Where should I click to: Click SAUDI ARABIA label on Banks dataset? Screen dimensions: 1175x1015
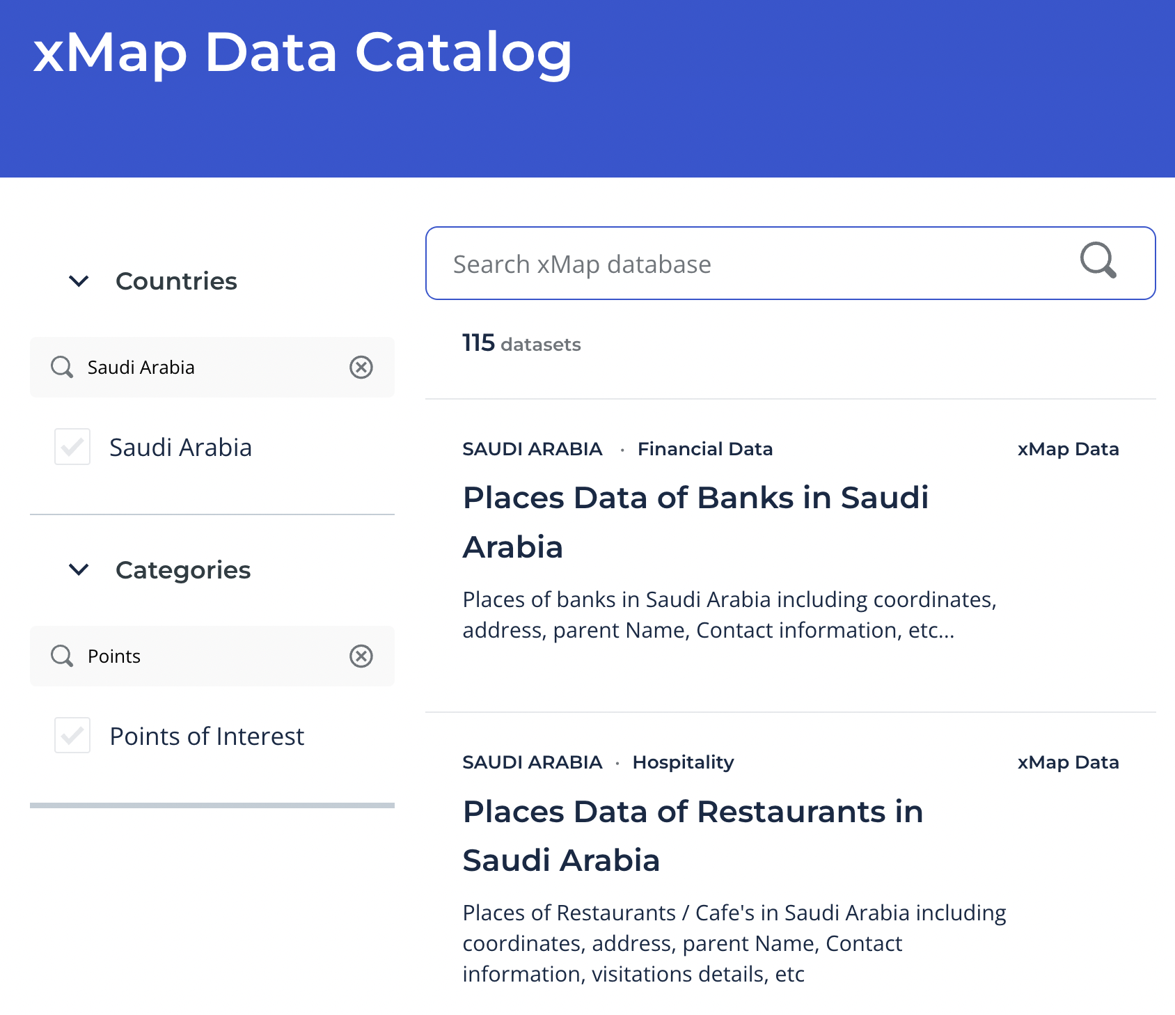pyautogui.click(x=532, y=449)
